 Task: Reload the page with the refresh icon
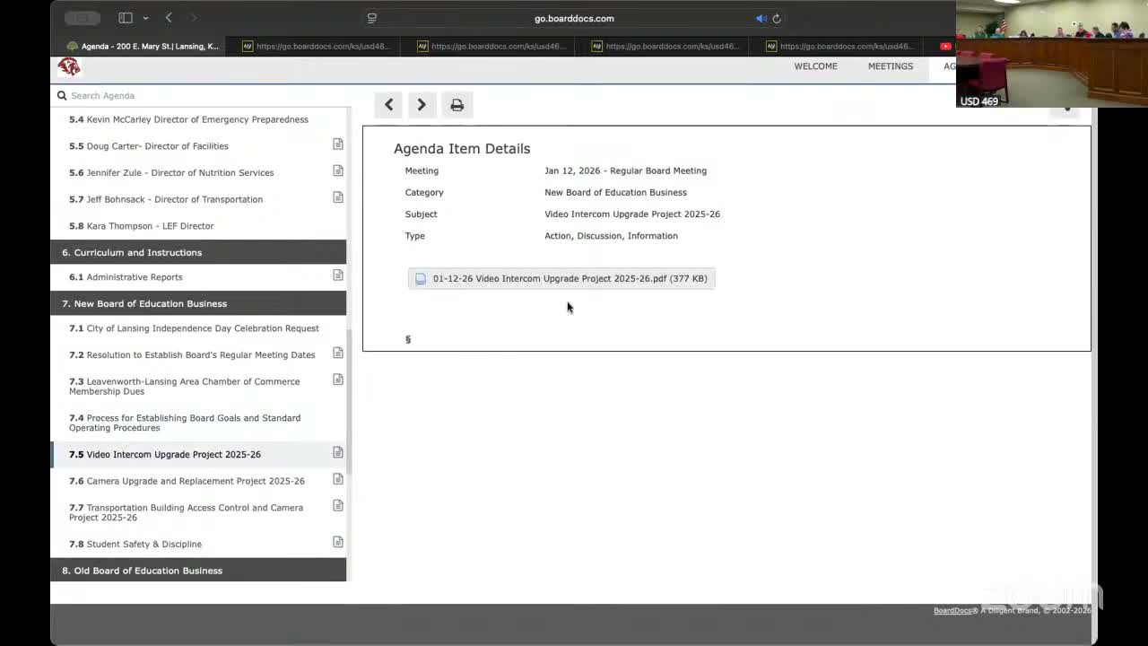coord(777,18)
